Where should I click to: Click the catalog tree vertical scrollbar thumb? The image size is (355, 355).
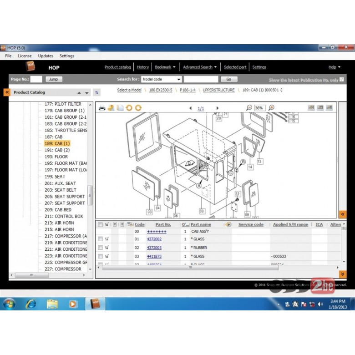(x=90, y=195)
